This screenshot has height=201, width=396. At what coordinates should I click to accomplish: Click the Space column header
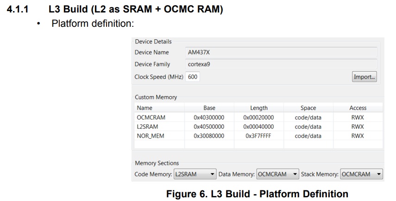coord(308,108)
